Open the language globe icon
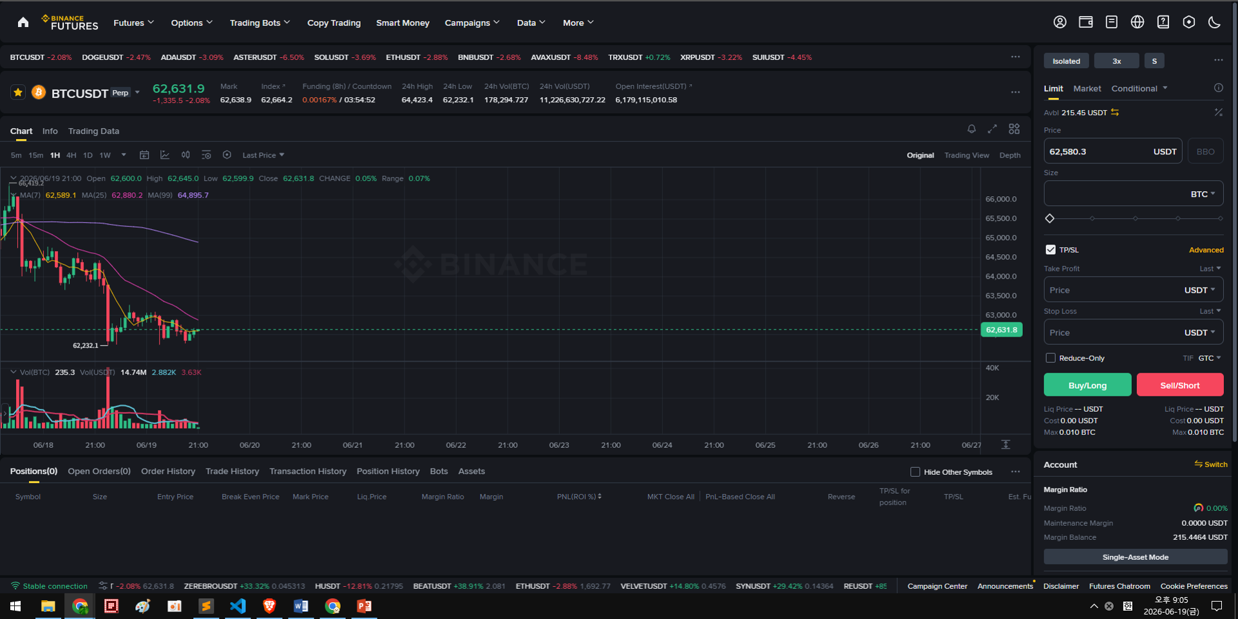The image size is (1238, 619). click(x=1137, y=22)
